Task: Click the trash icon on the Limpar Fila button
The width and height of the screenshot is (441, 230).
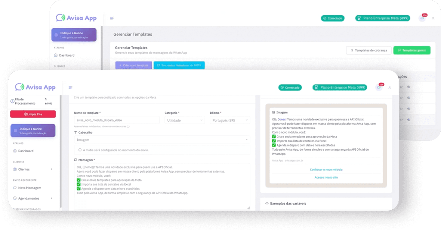Action: 25,114
